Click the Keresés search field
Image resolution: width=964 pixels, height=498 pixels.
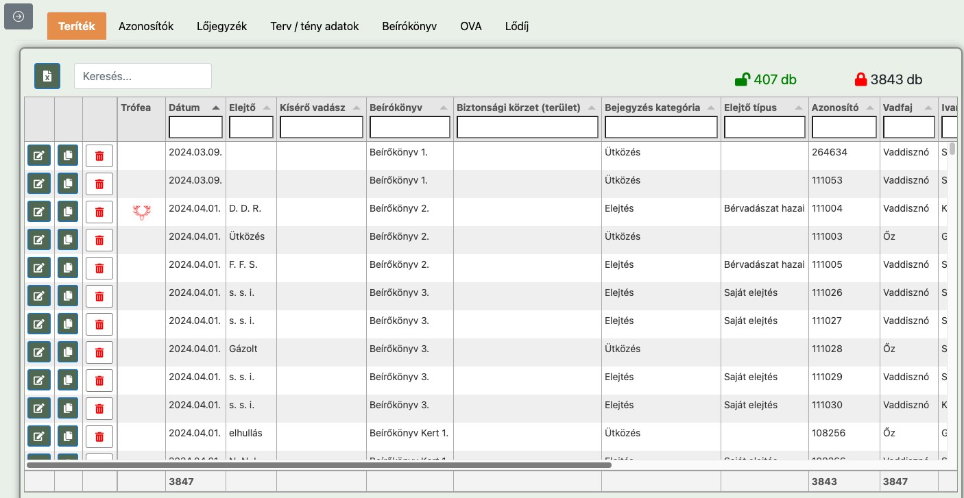coord(143,76)
